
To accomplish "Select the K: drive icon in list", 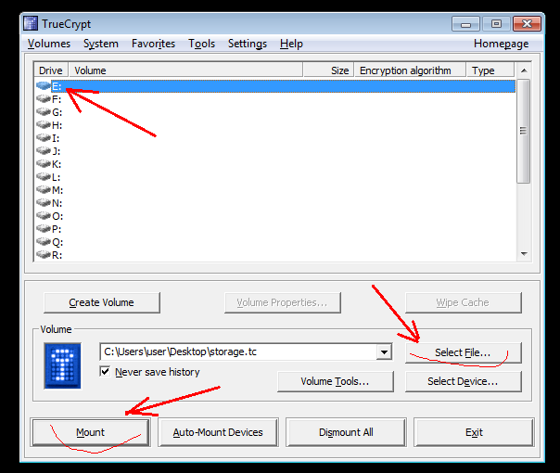I will point(43,164).
